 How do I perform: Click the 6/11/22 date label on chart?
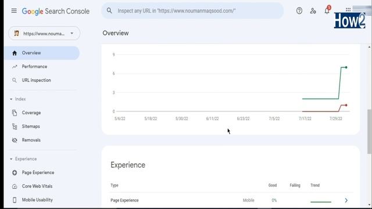point(212,118)
